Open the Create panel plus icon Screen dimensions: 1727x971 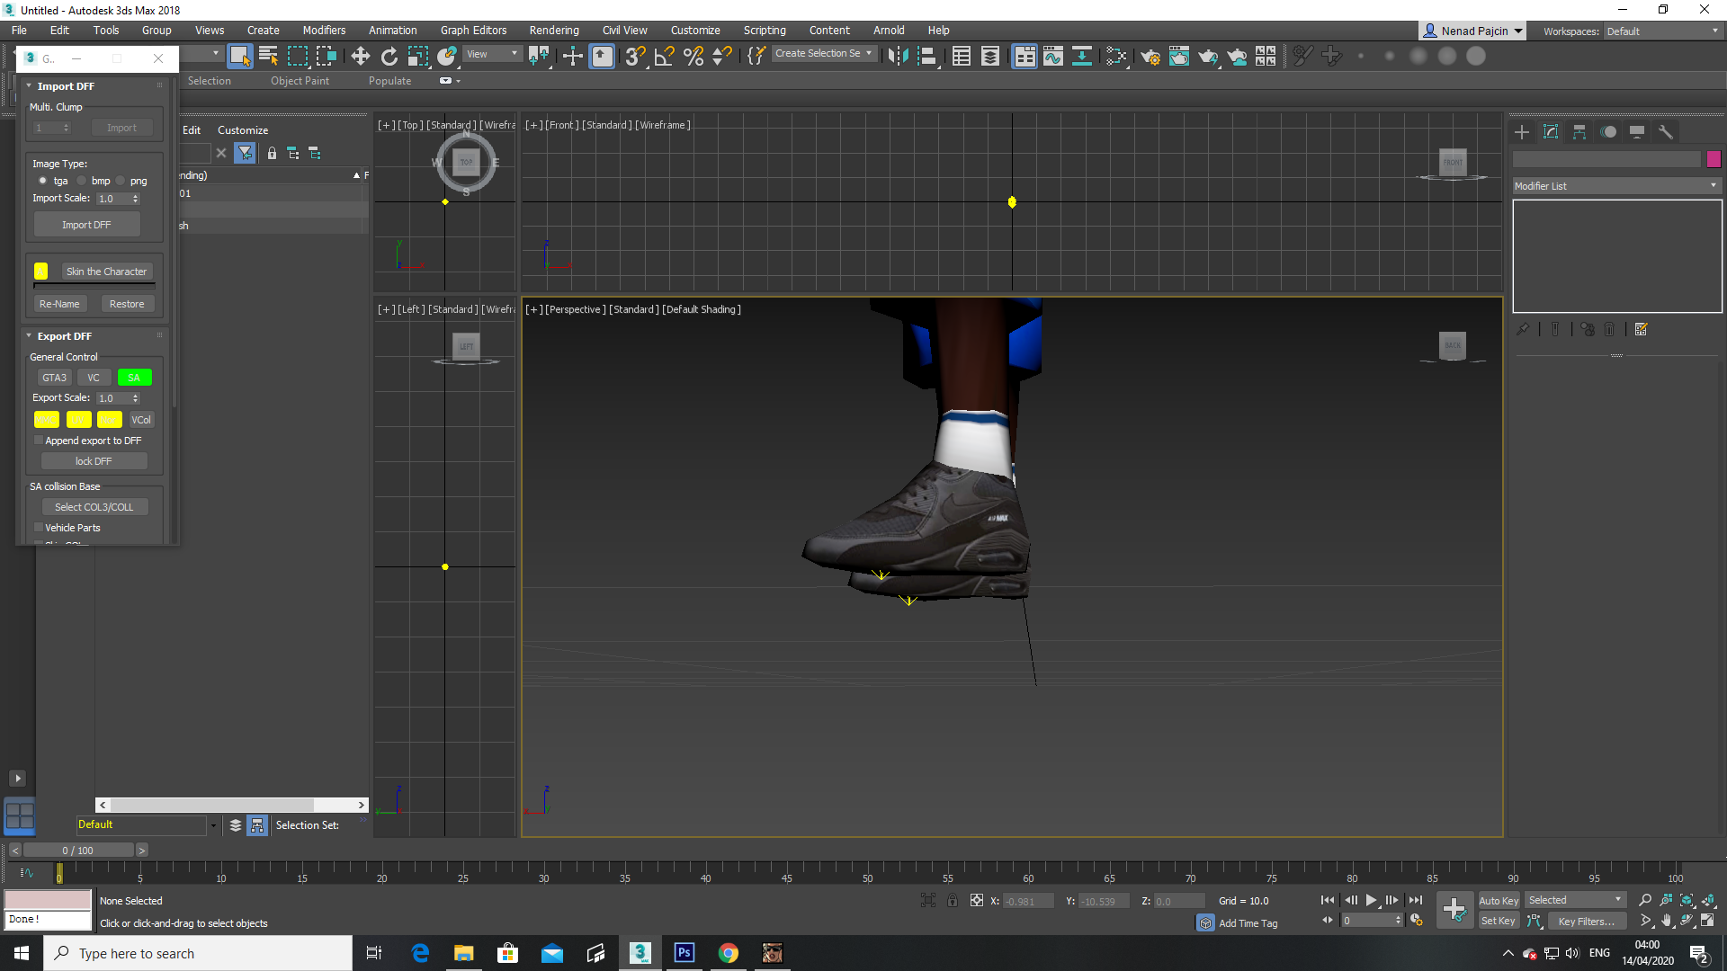click(x=1522, y=132)
